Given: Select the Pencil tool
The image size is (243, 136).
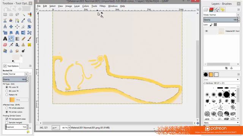Looking at the screenshot, I should 24,39.
